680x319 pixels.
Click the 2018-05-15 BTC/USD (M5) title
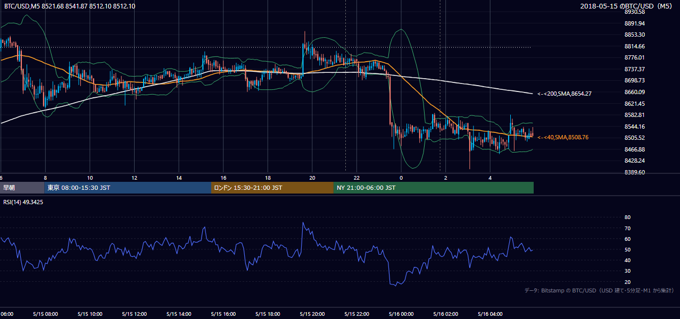click(627, 6)
